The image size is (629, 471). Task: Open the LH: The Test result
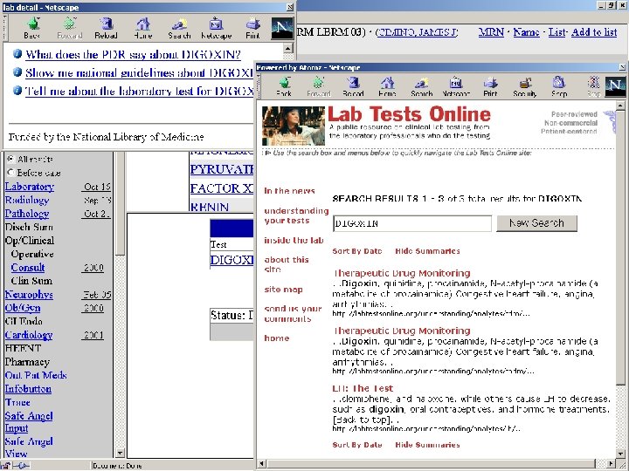(x=363, y=388)
